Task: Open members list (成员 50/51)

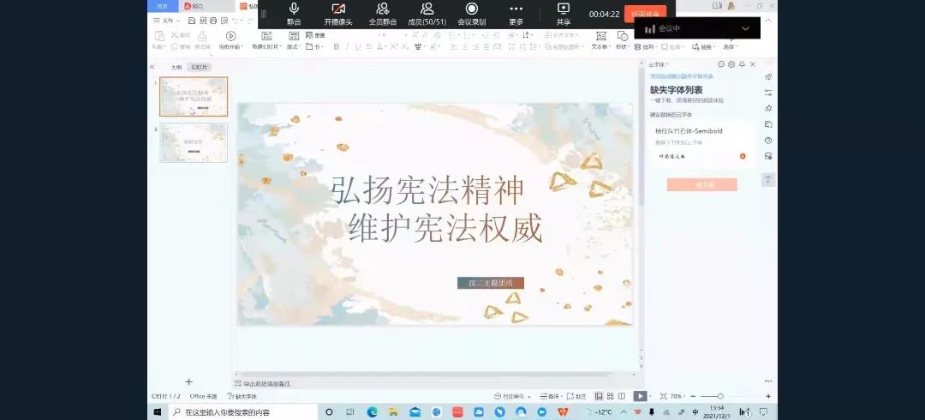Action: 427,13
